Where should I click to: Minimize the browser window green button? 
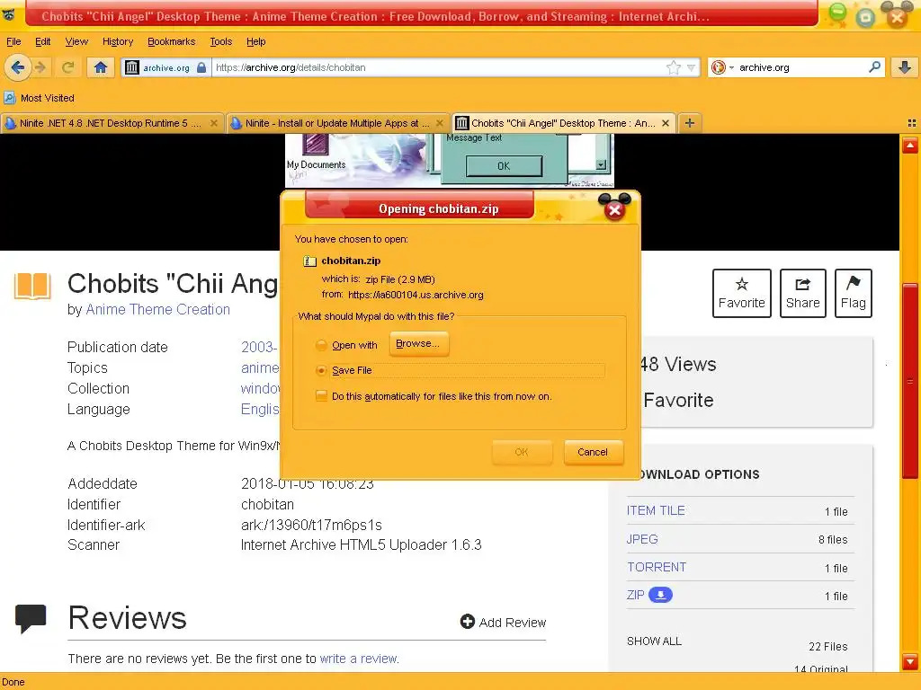837,14
